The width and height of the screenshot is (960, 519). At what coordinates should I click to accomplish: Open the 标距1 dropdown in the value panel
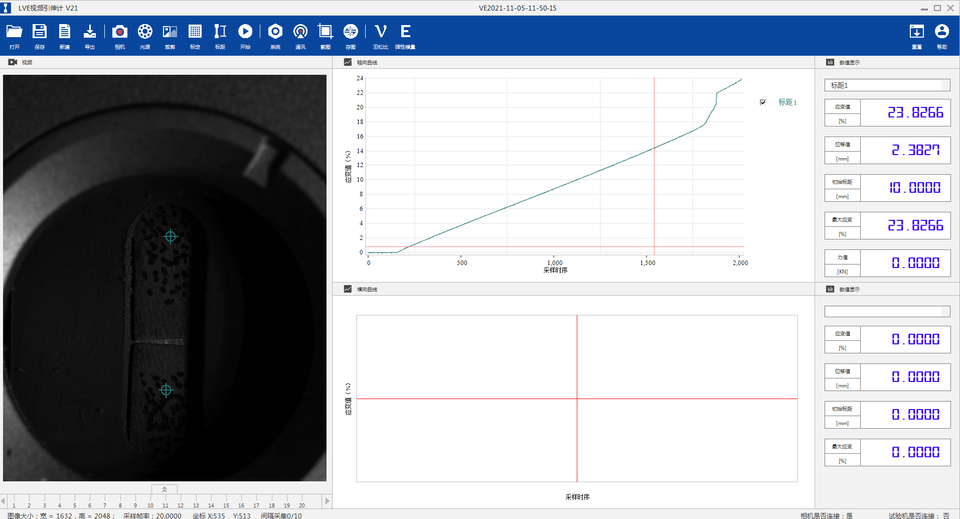[x=887, y=85]
